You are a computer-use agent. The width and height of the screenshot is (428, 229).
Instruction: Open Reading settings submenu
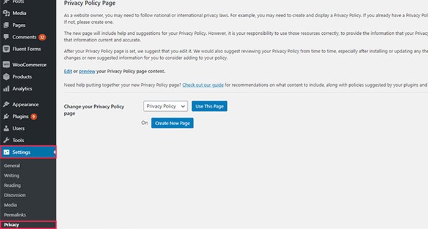pos(12,185)
